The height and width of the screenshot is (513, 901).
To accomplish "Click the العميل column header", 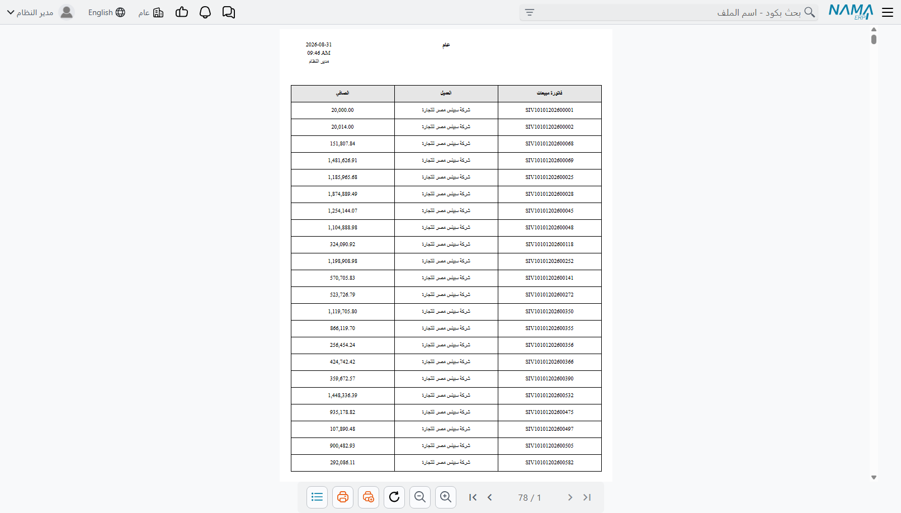I will click(446, 93).
